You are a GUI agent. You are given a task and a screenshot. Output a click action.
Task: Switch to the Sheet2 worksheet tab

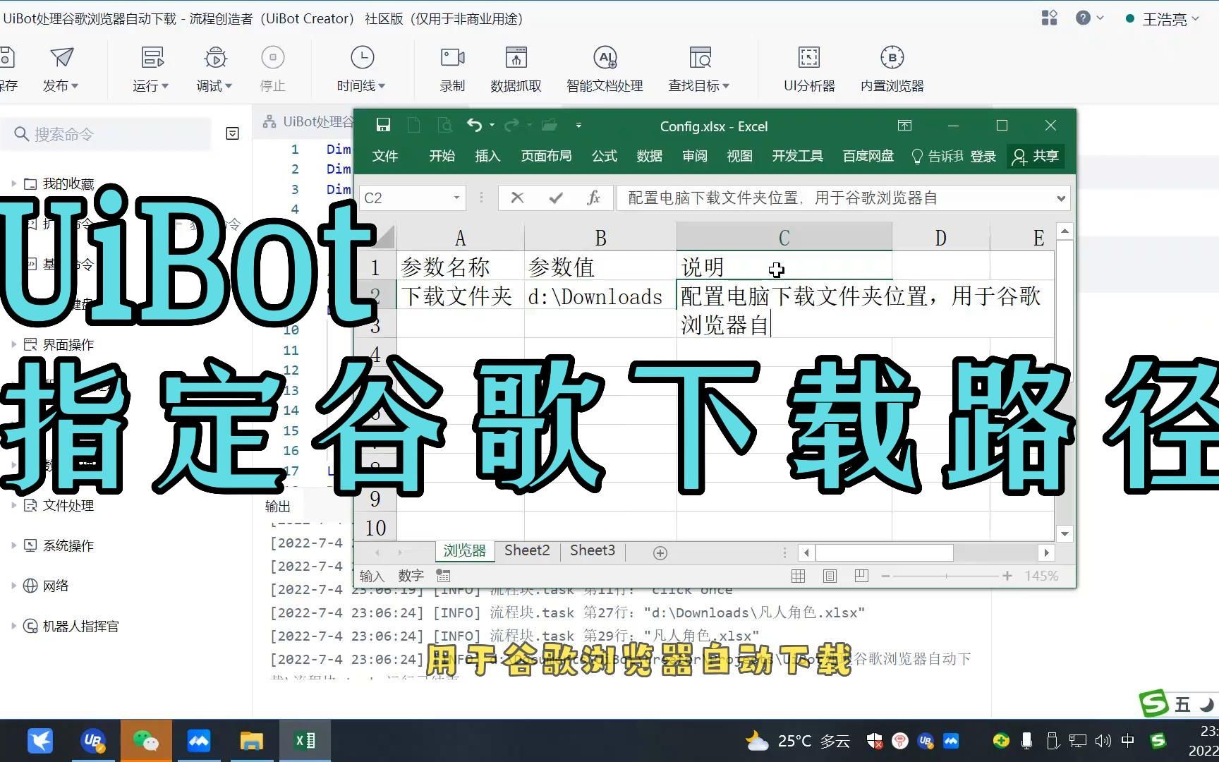(x=527, y=550)
